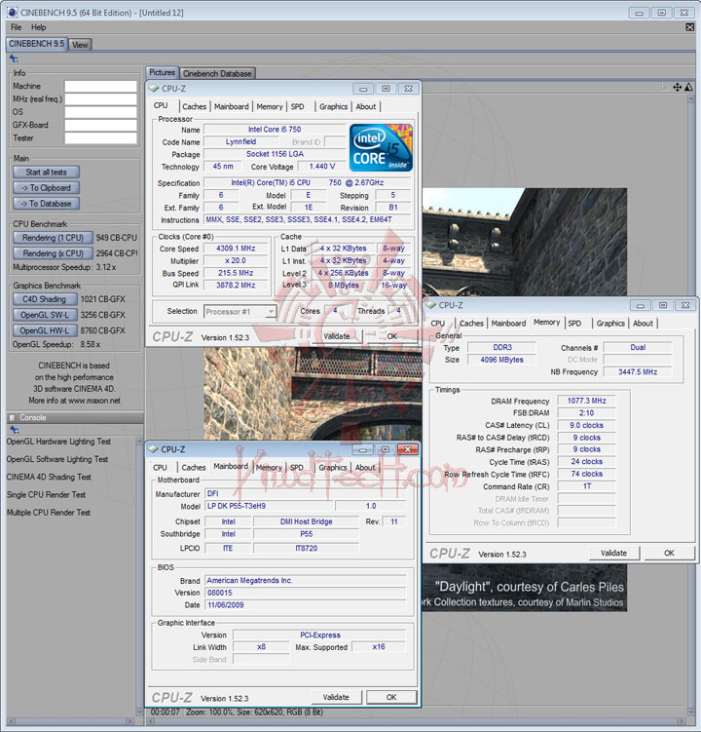Toggle the Console panel collapse box

pos(13,417)
